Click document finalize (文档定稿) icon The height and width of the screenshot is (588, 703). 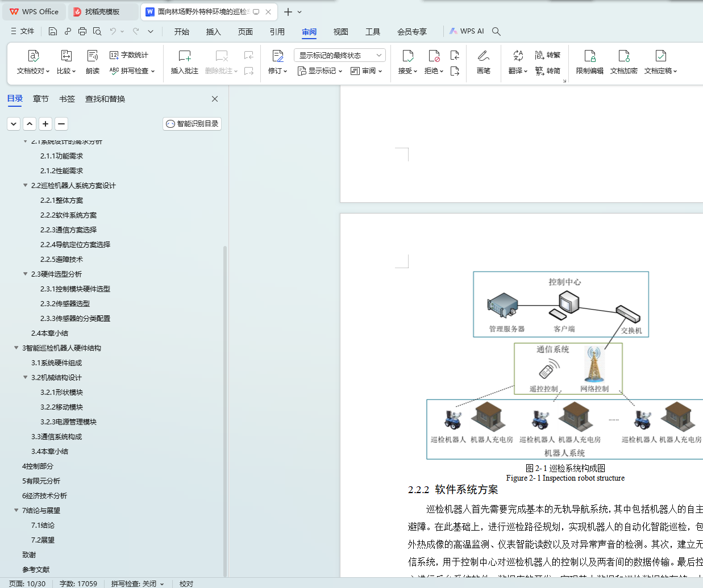[x=660, y=56]
